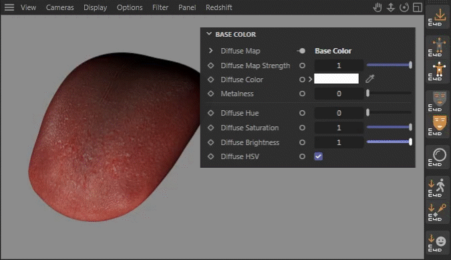Image resolution: width=451 pixels, height=260 pixels.
Task: Click the dolly move viewport icon
Action: (x=391, y=7)
